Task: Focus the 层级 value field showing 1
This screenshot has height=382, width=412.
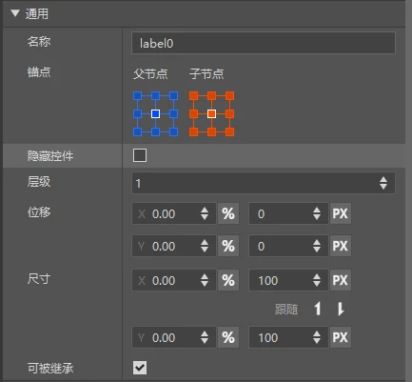Action: tap(264, 183)
